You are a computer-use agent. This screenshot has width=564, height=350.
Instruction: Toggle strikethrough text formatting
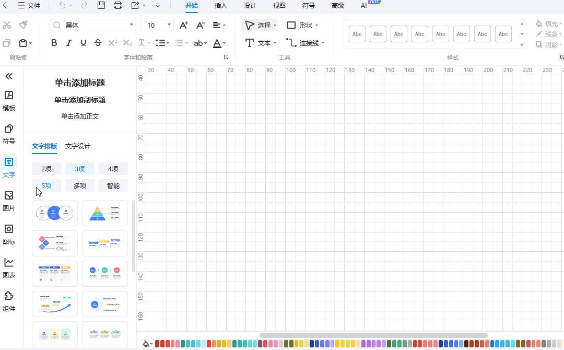pyautogui.click(x=98, y=43)
